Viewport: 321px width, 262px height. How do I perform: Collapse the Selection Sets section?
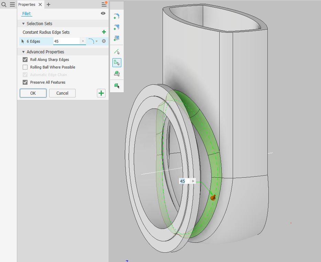(x=23, y=23)
